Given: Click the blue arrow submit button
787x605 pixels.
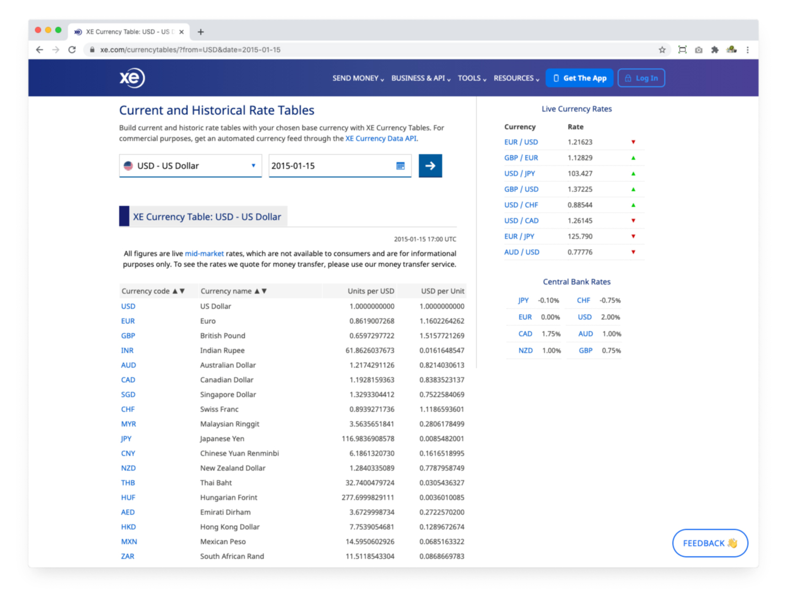Looking at the screenshot, I should pyautogui.click(x=430, y=166).
